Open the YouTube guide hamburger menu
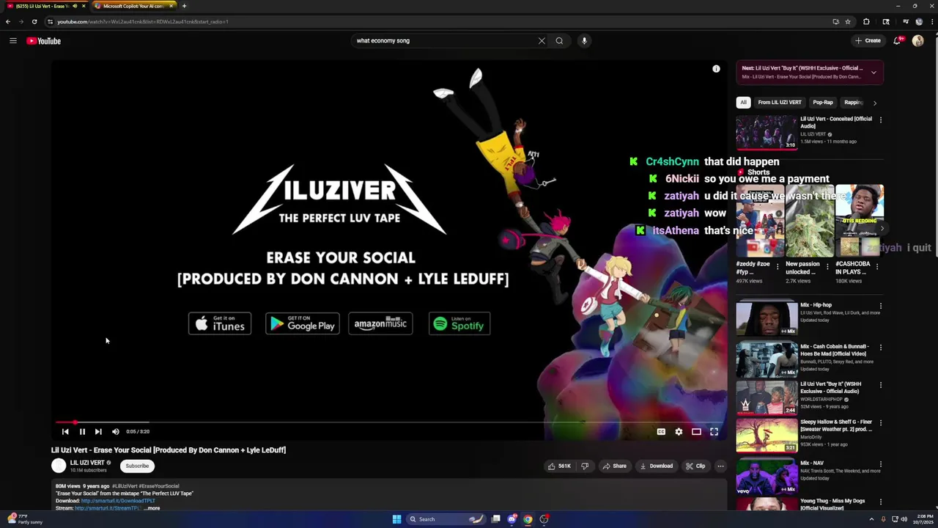Viewport: 938px width, 528px height. tap(12, 41)
